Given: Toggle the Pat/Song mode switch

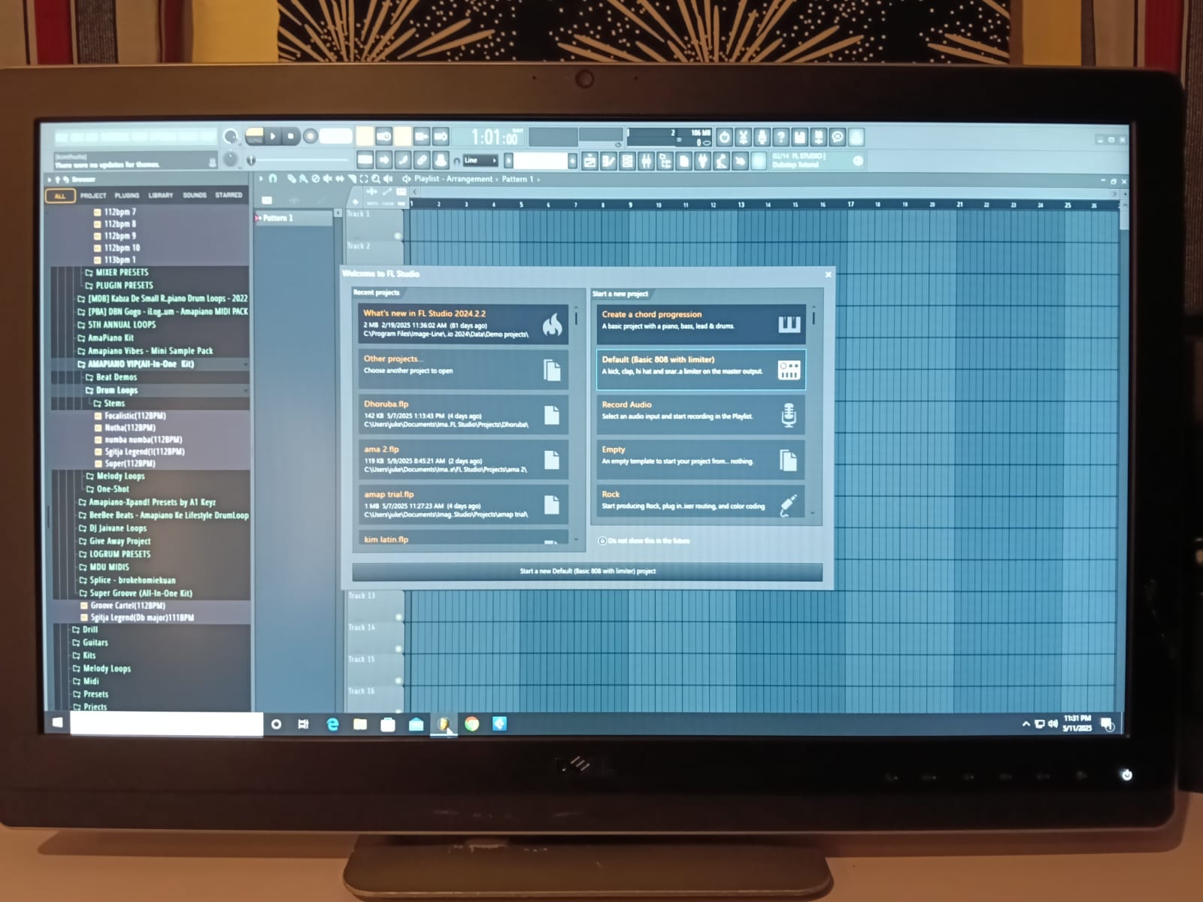Looking at the screenshot, I should (255, 136).
